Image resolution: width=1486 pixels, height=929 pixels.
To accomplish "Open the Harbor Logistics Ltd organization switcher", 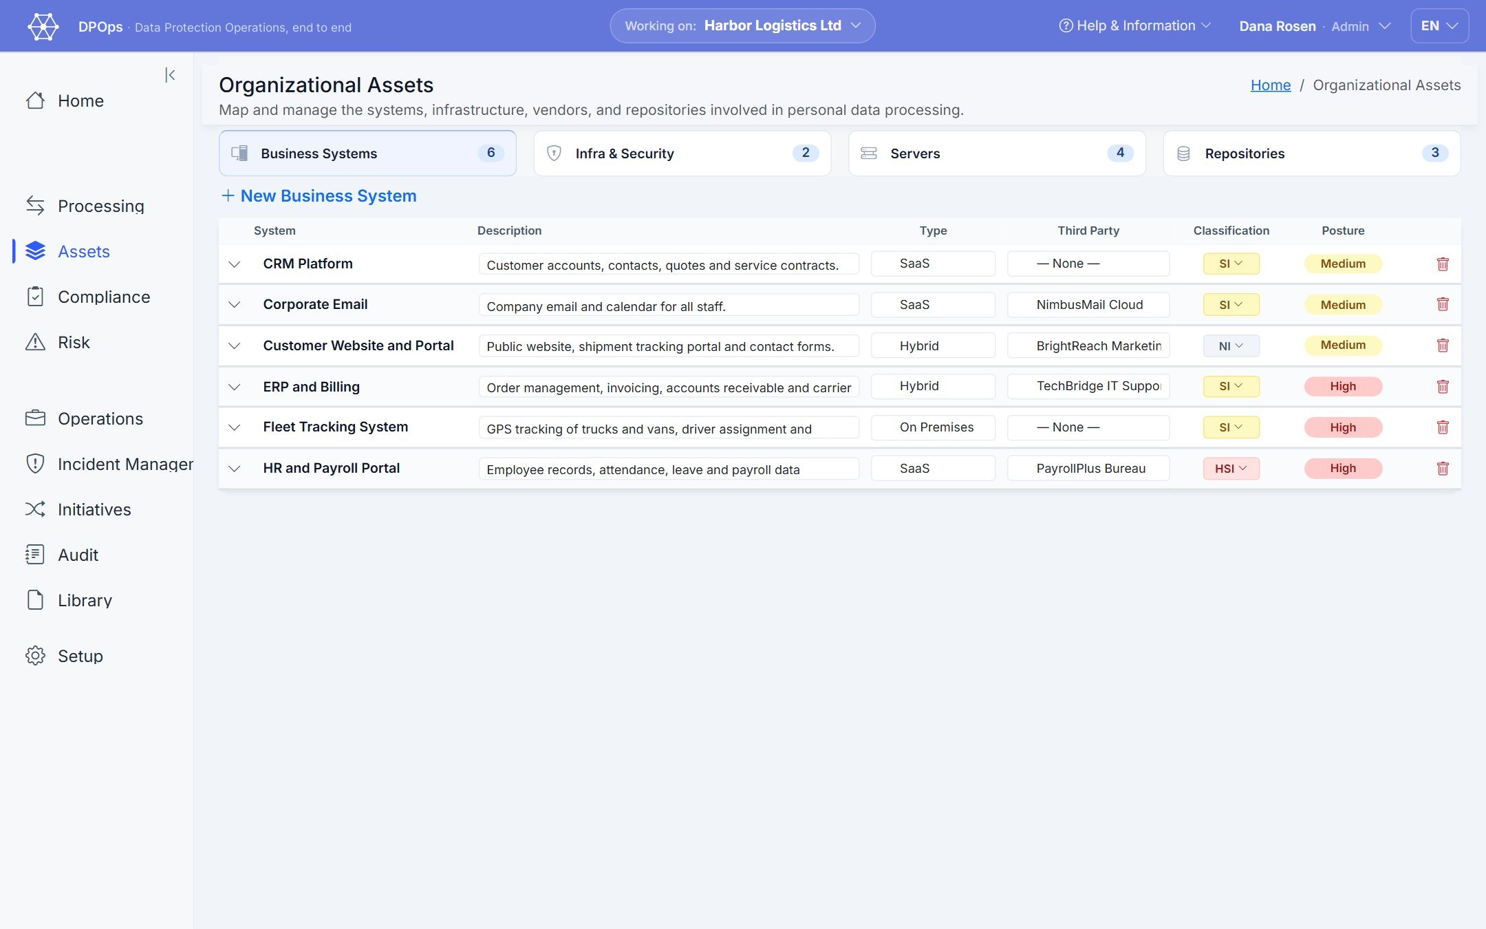I will click(x=742, y=26).
